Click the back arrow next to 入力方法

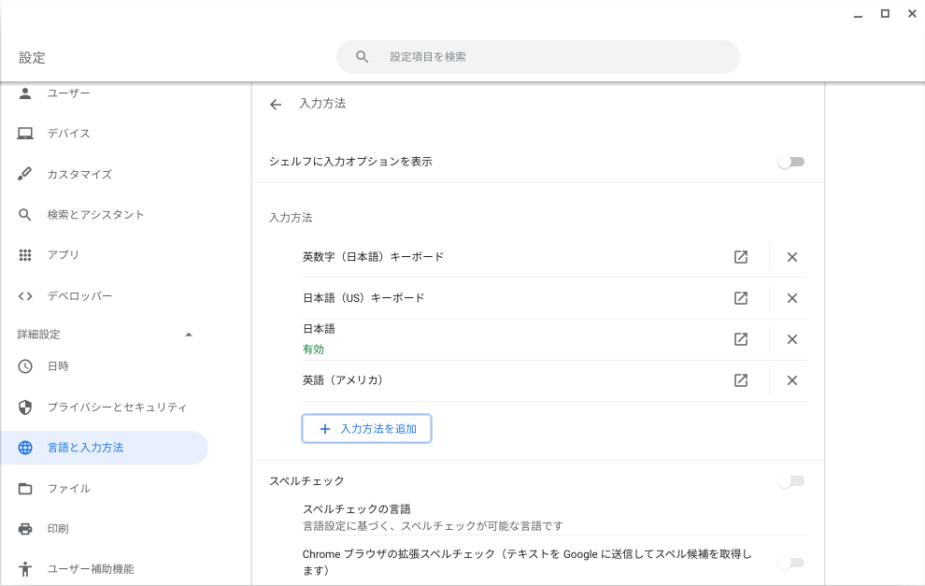click(x=276, y=105)
